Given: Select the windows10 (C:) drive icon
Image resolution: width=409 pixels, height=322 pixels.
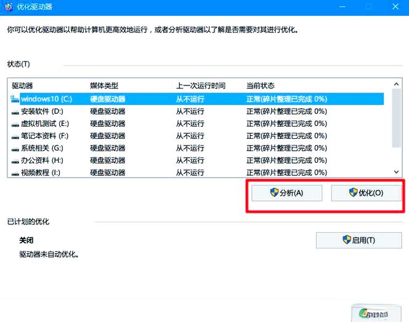Looking at the screenshot, I should (15, 99).
